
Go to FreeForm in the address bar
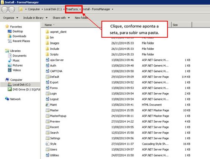tap(72, 9)
